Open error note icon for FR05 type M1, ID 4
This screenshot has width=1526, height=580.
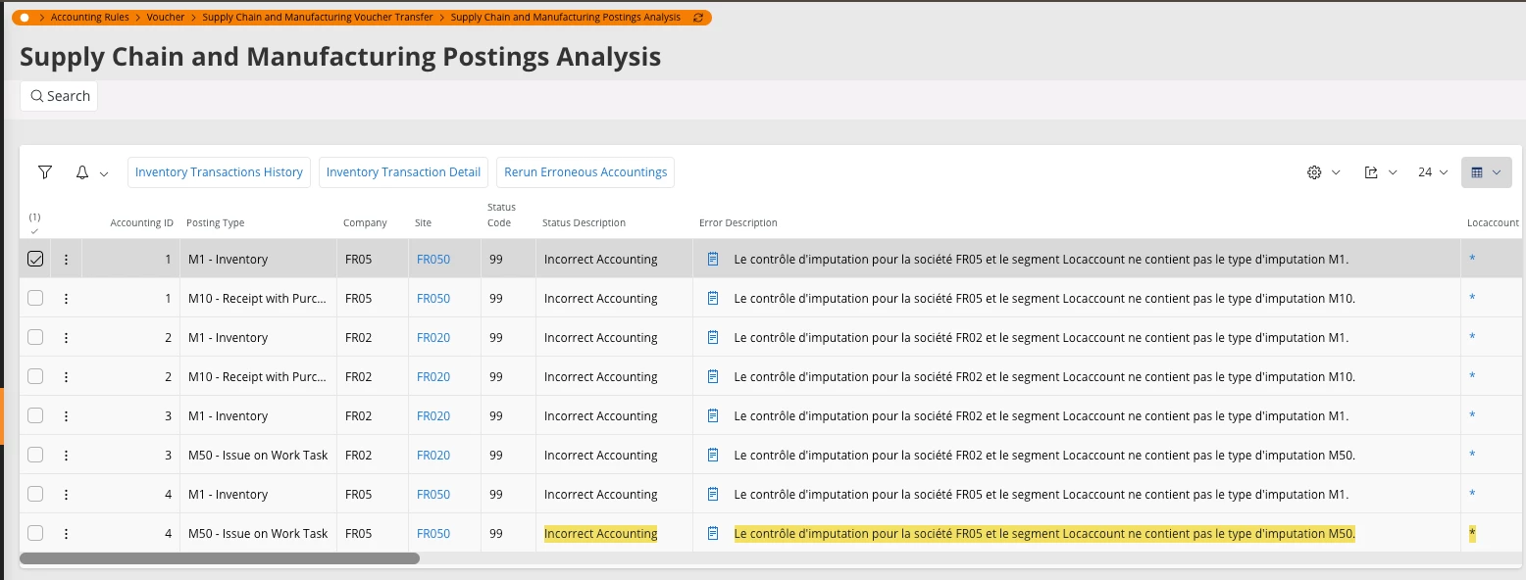coord(713,495)
